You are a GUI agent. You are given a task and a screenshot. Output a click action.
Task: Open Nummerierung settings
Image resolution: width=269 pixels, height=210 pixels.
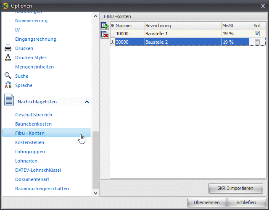click(31, 21)
